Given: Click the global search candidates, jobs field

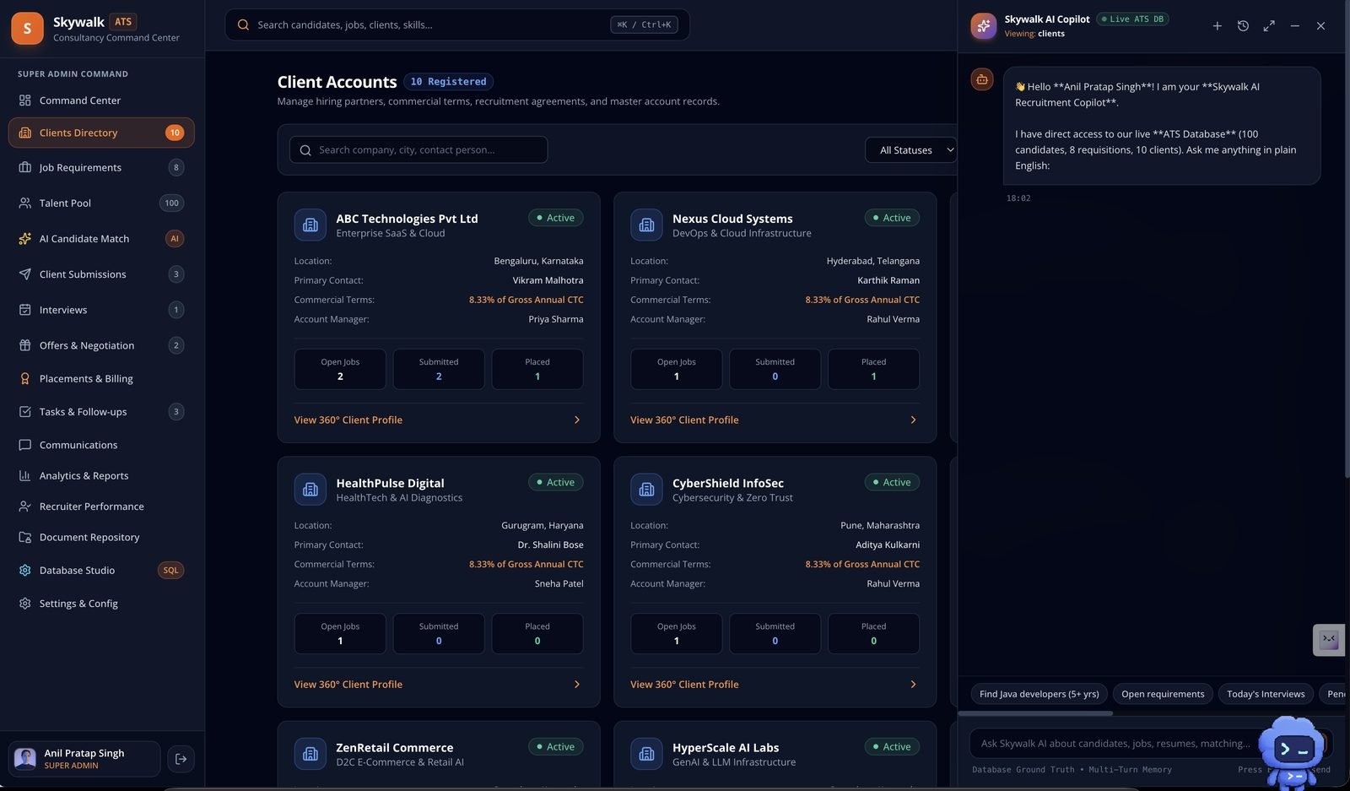Looking at the screenshot, I should [x=457, y=24].
